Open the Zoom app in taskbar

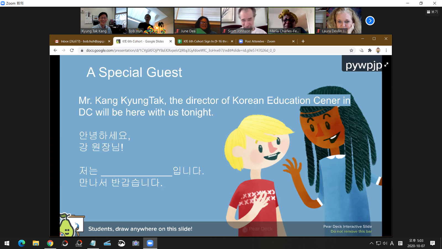(x=150, y=243)
